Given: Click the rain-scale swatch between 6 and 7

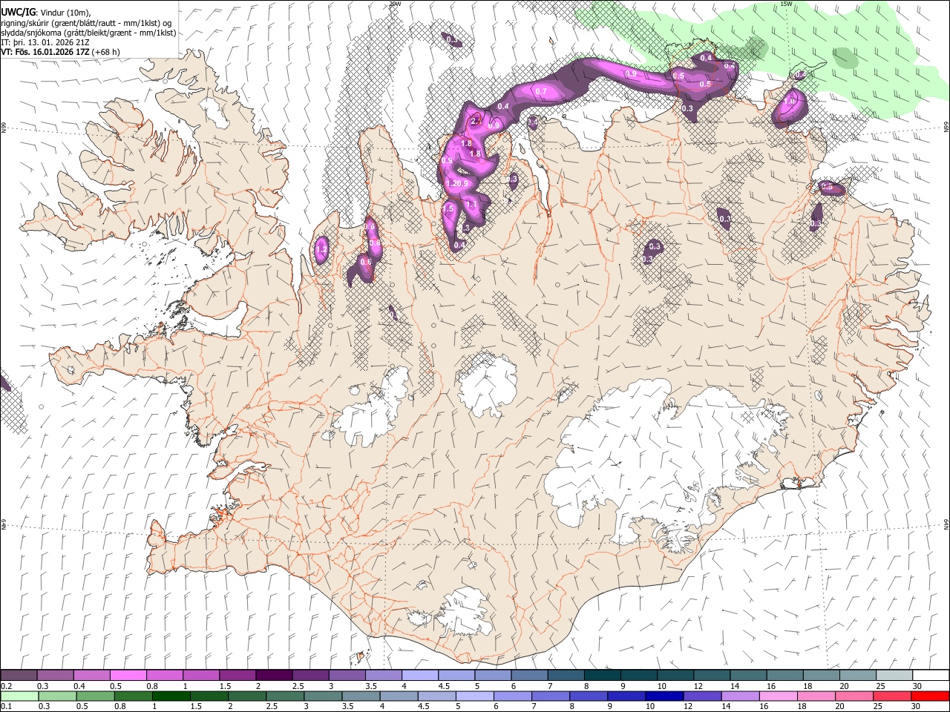Looking at the screenshot, I should (x=512, y=696).
